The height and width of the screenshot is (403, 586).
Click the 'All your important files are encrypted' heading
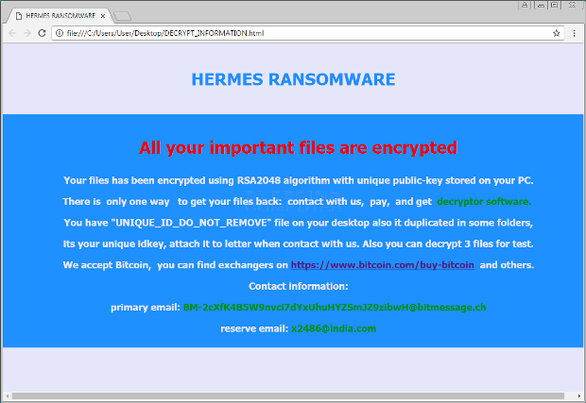[299, 148]
